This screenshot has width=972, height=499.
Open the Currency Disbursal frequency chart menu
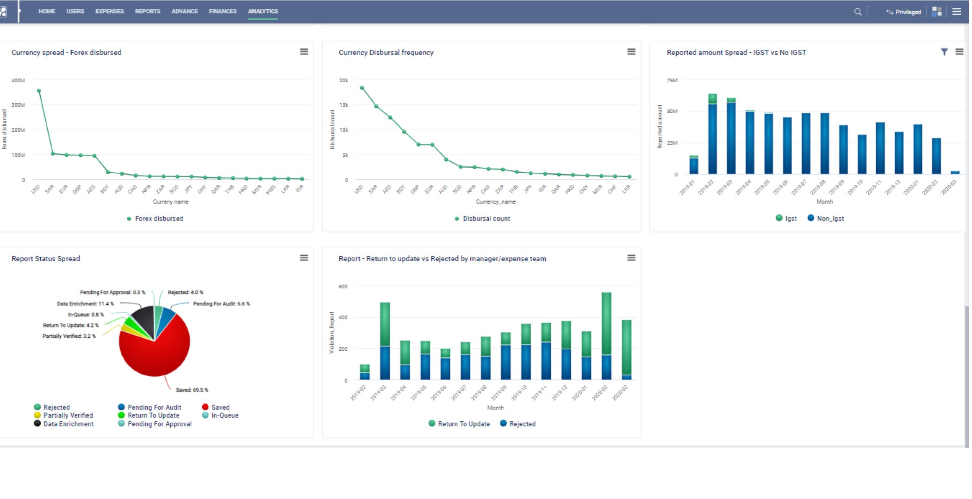pyautogui.click(x=631, y=52)
